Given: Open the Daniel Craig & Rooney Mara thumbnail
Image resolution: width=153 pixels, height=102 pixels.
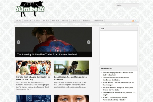Looking at the screenshot, I should pyautogui.click(x=72, y=68).
